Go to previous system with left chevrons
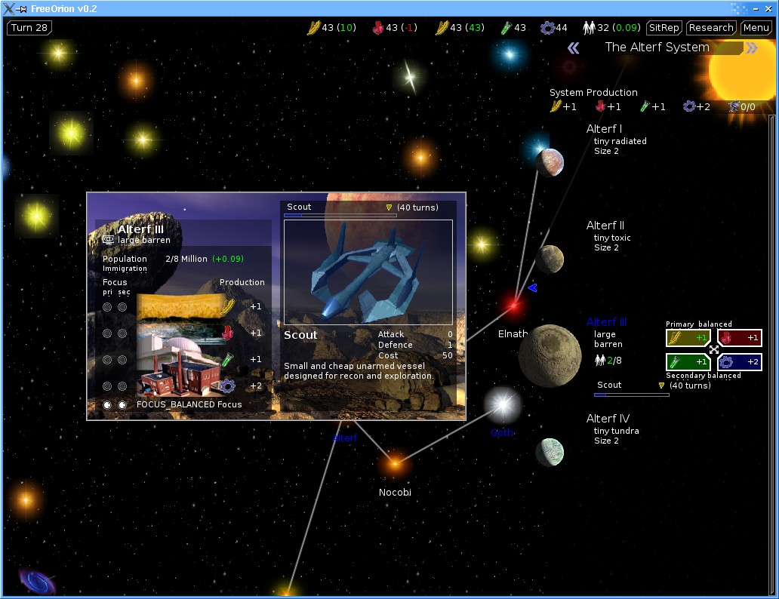The width and height of the screenshot is (779, 599). point(574,48)
